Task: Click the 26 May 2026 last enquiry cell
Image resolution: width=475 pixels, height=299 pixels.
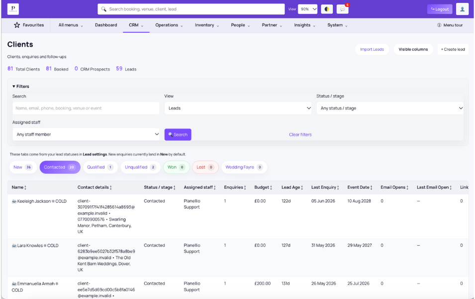Action: [x=323, y=284]
